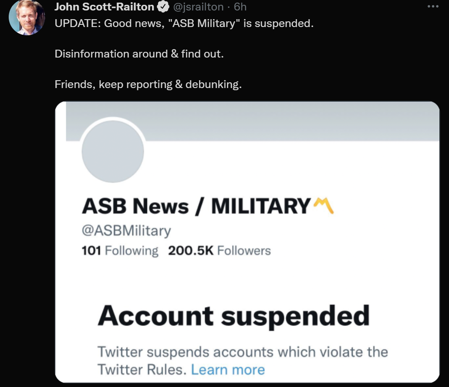Click the gray placeholder avatar of ASB account
This screenshot has width=449, height=387.
[113, 151]
